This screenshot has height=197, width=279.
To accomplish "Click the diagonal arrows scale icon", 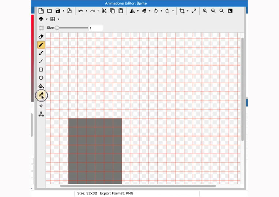I will click(x=194, y=11).
